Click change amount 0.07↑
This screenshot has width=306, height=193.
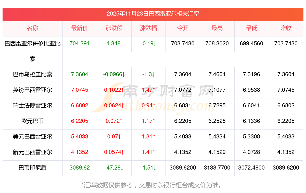(114, 137)
